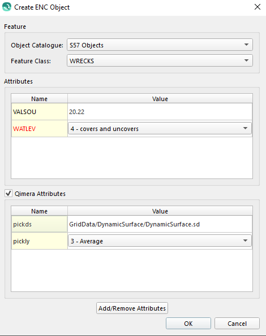The height and width of the screenshot is (336, 266).
Task: Click the Attributes table Name column header
Action: pyautogui.click(x=39, y=99)
